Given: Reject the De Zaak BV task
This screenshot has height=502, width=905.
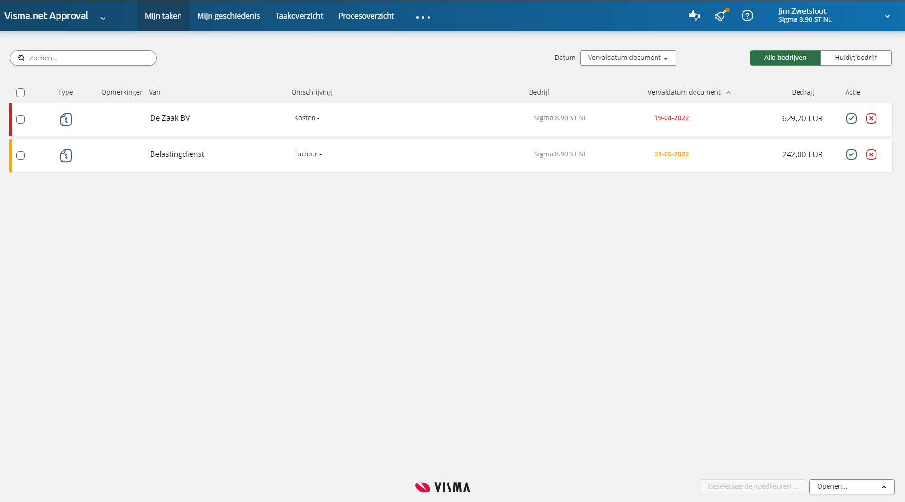Looking at the screenshot, I should click(x=871, y=118).
